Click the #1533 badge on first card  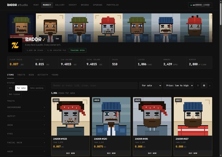coord(56,100)
